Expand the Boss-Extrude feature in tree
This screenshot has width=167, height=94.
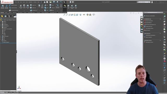pos(1,36)
